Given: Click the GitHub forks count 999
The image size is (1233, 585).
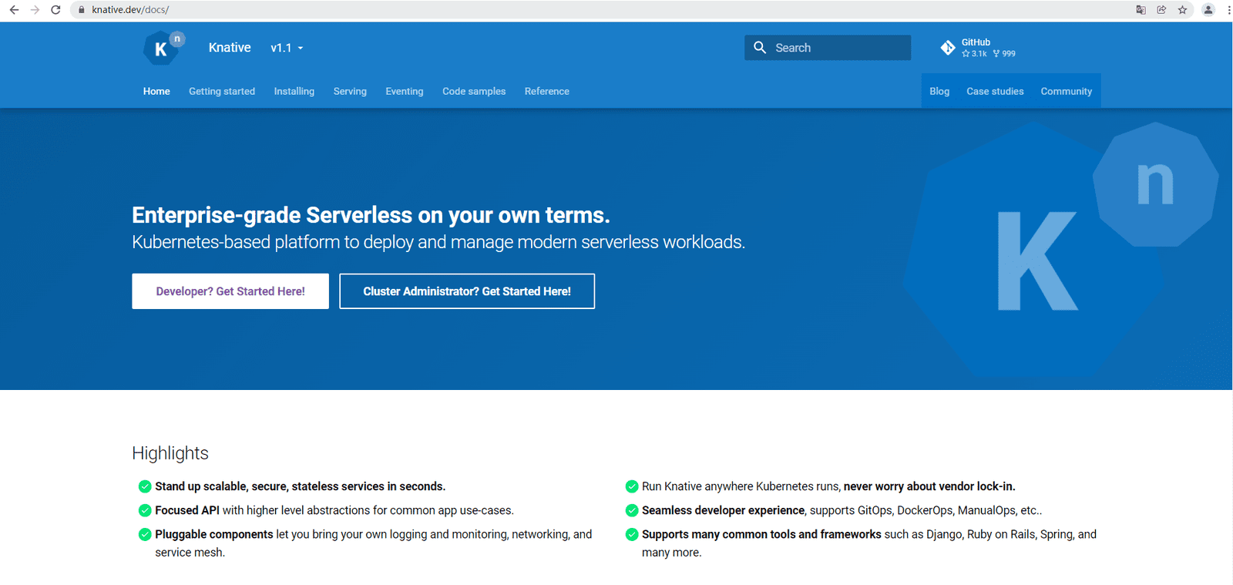Looking at the screenshot, I should 1004,54.
